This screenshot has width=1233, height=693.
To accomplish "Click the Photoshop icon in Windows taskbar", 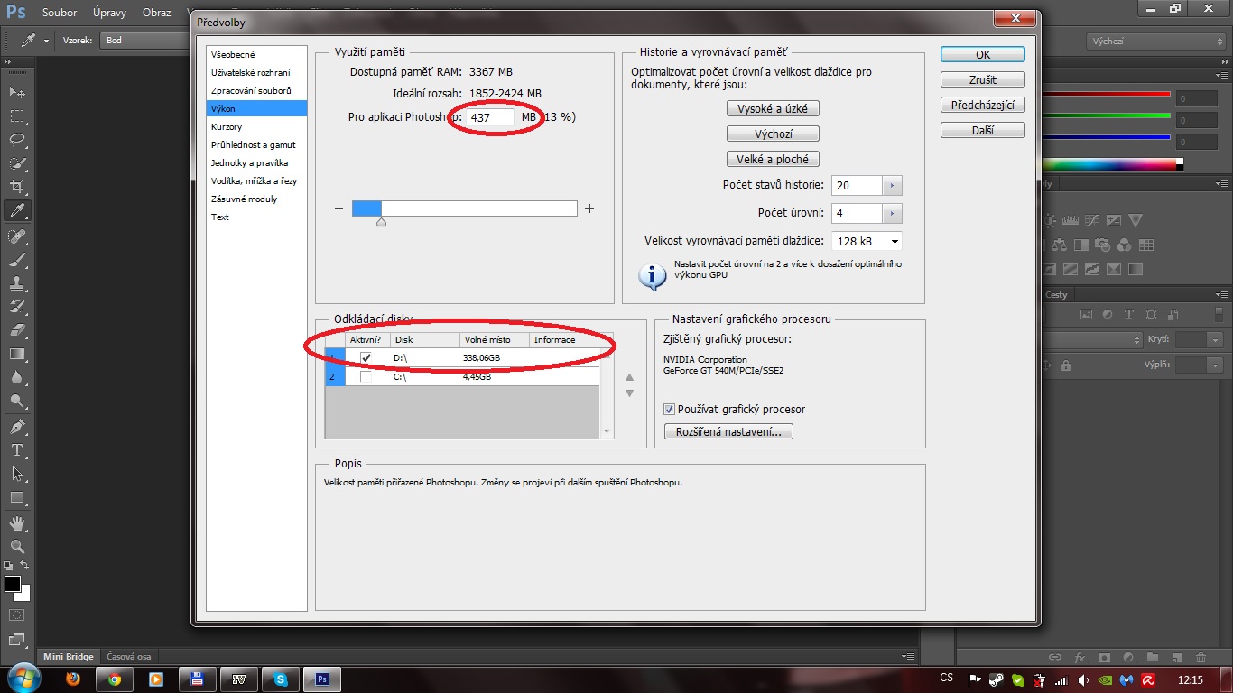I will click(x=320, y=679).
